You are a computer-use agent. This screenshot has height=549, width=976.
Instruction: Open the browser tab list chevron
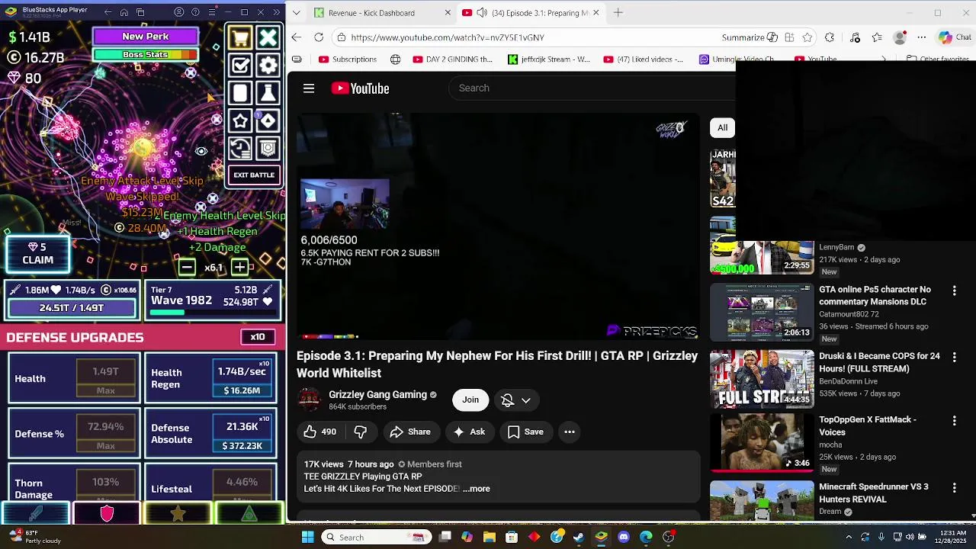[296, 12]
